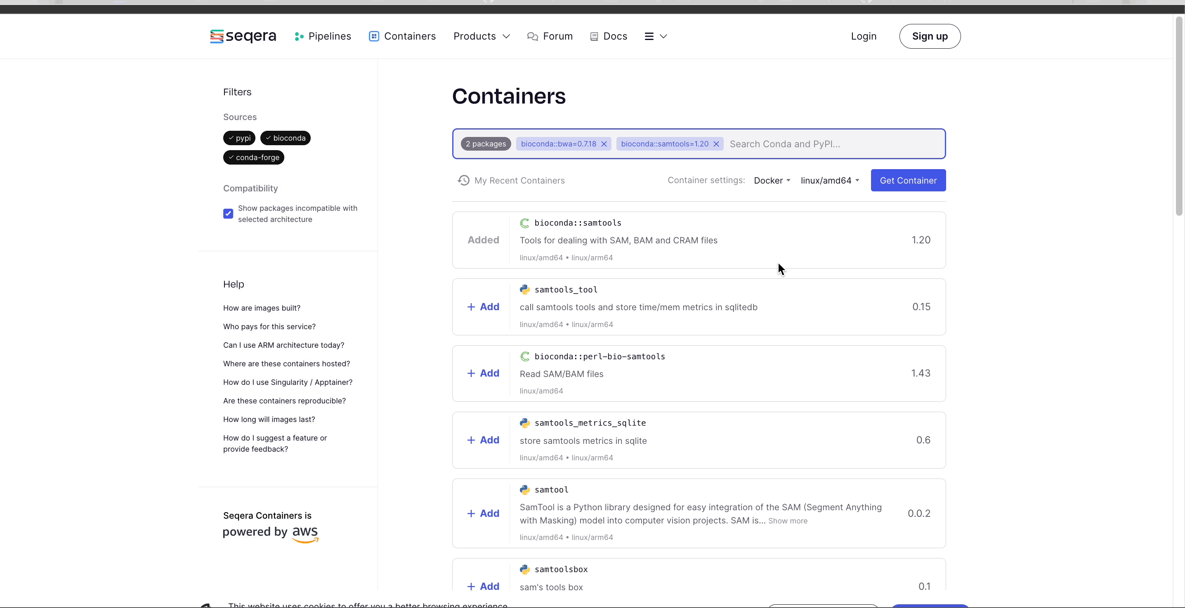
Task: Toggle show incompatible packages checkbox
Action: tap(228, 213)
